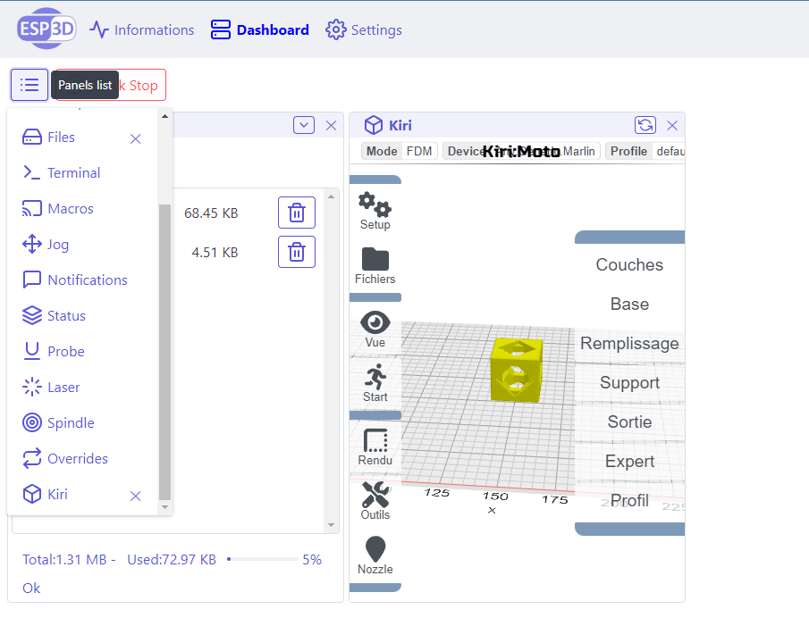Select Terminal in panels list

73,173
